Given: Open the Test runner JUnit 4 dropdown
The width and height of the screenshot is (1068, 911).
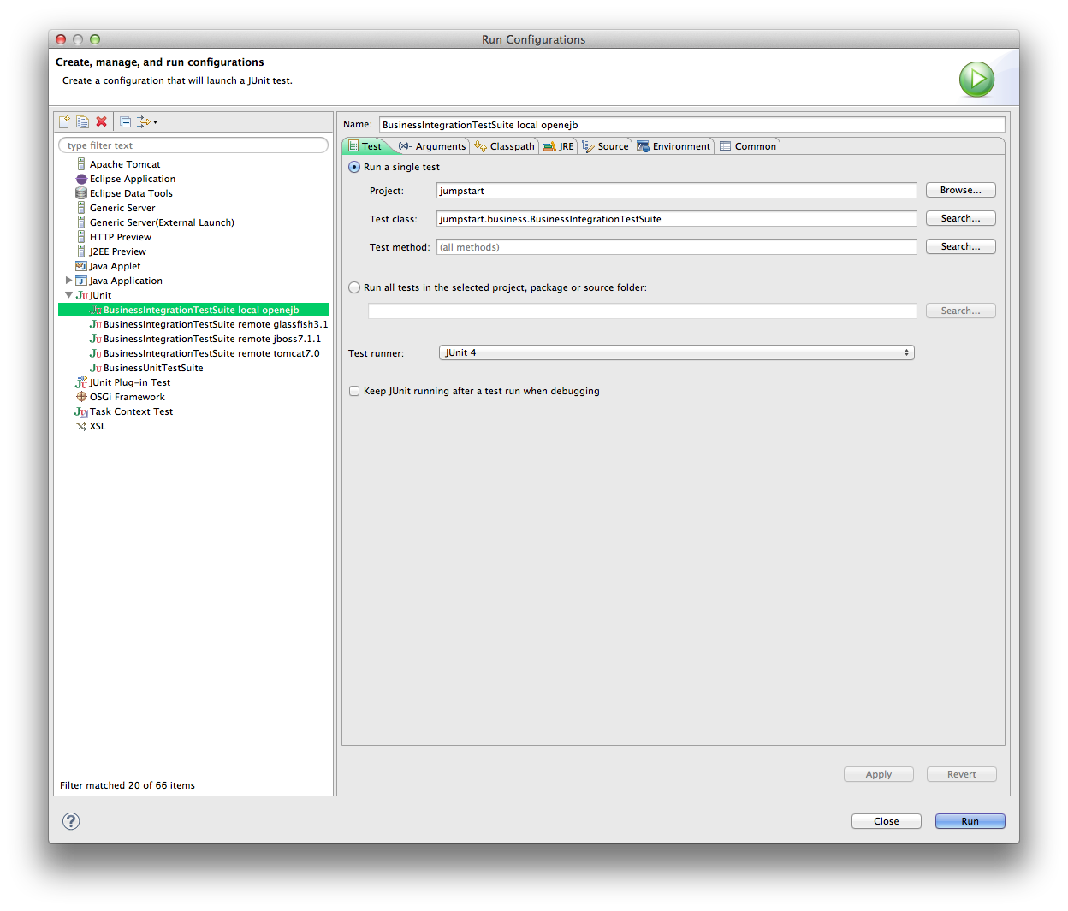Looking at the screenshot, I should pos(676,352).
